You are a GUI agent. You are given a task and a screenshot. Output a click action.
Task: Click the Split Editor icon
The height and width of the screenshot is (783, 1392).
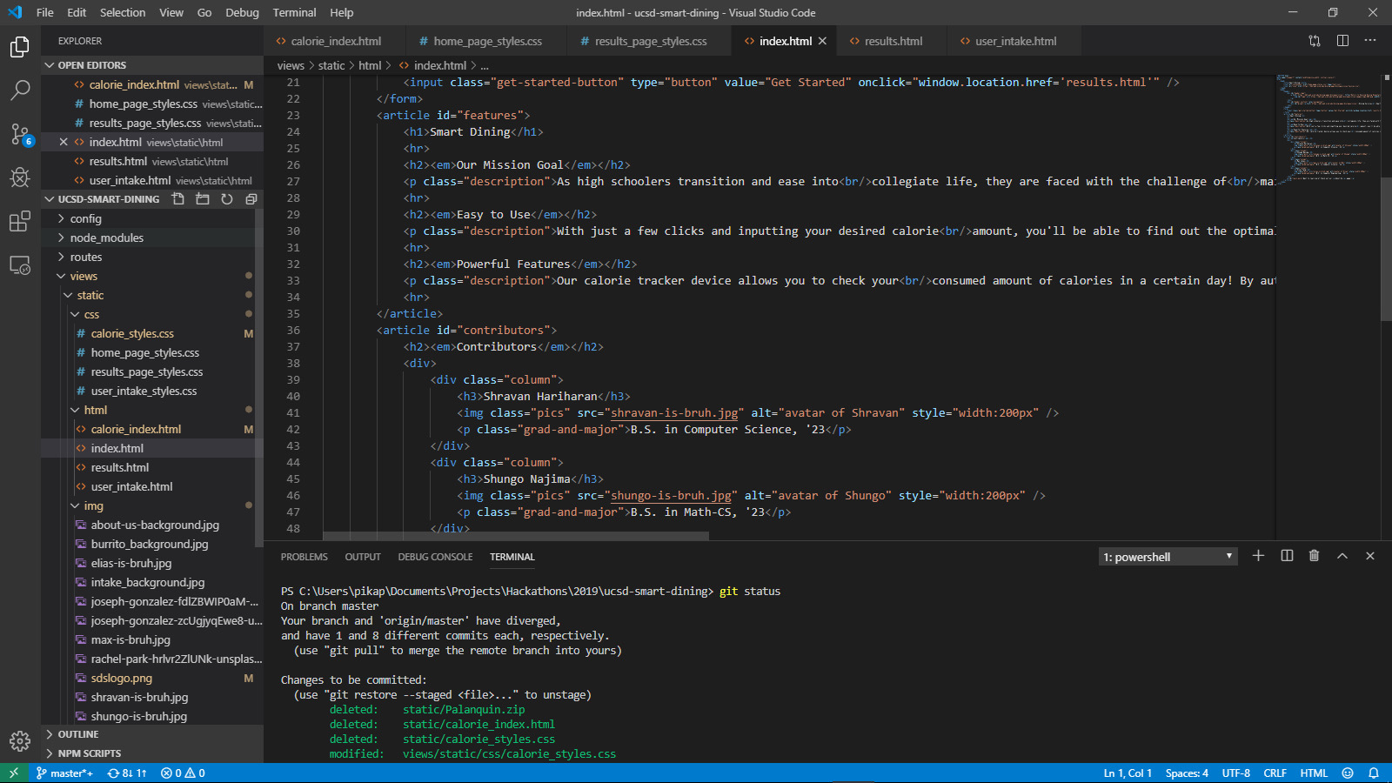[x=1342, y=41]
